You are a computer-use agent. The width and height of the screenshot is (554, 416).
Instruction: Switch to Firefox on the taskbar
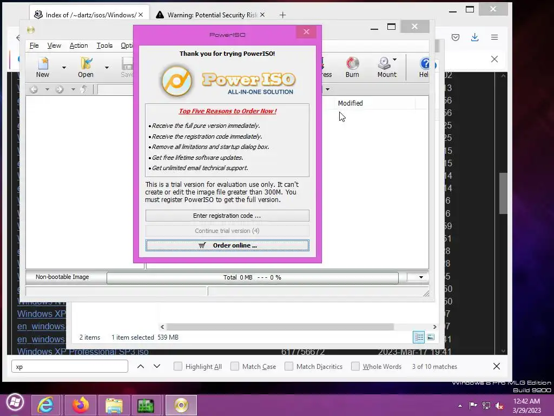click(81, 405)
